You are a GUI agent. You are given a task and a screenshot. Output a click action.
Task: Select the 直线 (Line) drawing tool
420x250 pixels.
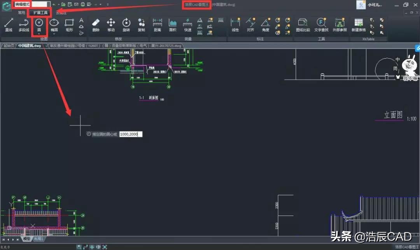tap(9, 25)
